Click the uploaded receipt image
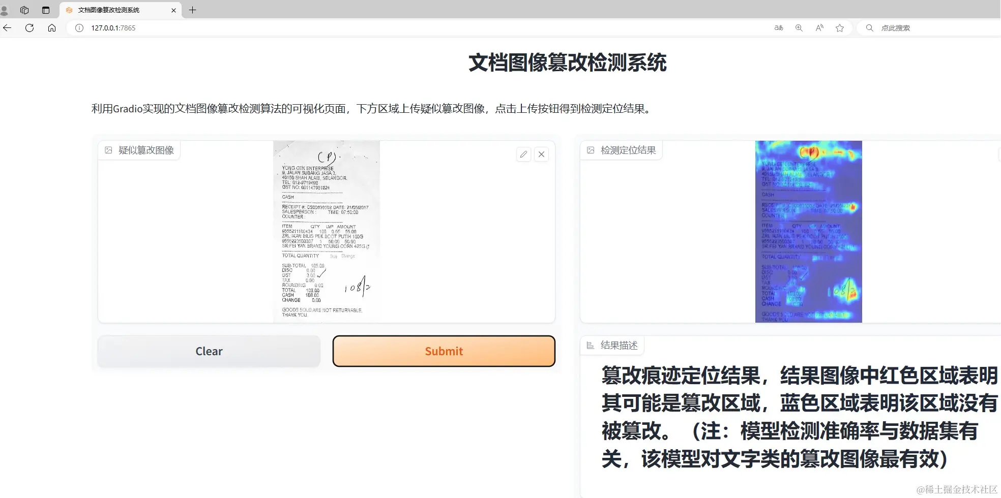 pos(327,231)
